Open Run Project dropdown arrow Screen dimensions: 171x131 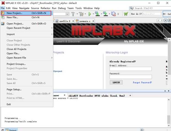pos(93,14)
